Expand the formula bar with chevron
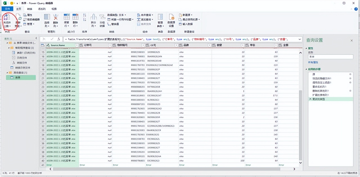This screenshot has height=177, width=360. coord(300,39)
